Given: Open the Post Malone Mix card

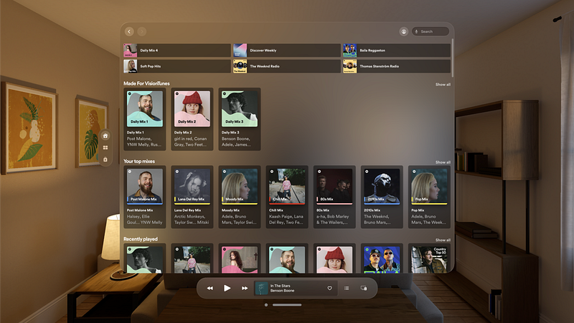Looking at the screenshot, I should click(145, 197).
